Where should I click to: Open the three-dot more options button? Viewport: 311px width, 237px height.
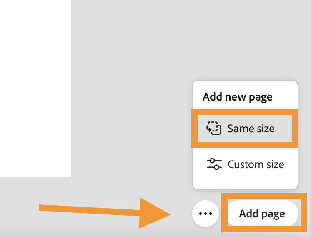pos(206,214)
